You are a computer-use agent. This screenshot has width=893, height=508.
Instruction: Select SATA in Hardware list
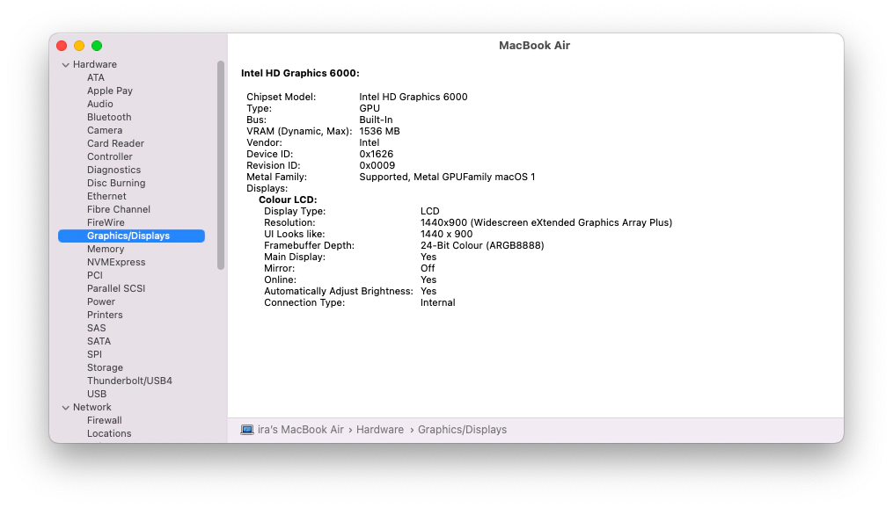point(99,341)
